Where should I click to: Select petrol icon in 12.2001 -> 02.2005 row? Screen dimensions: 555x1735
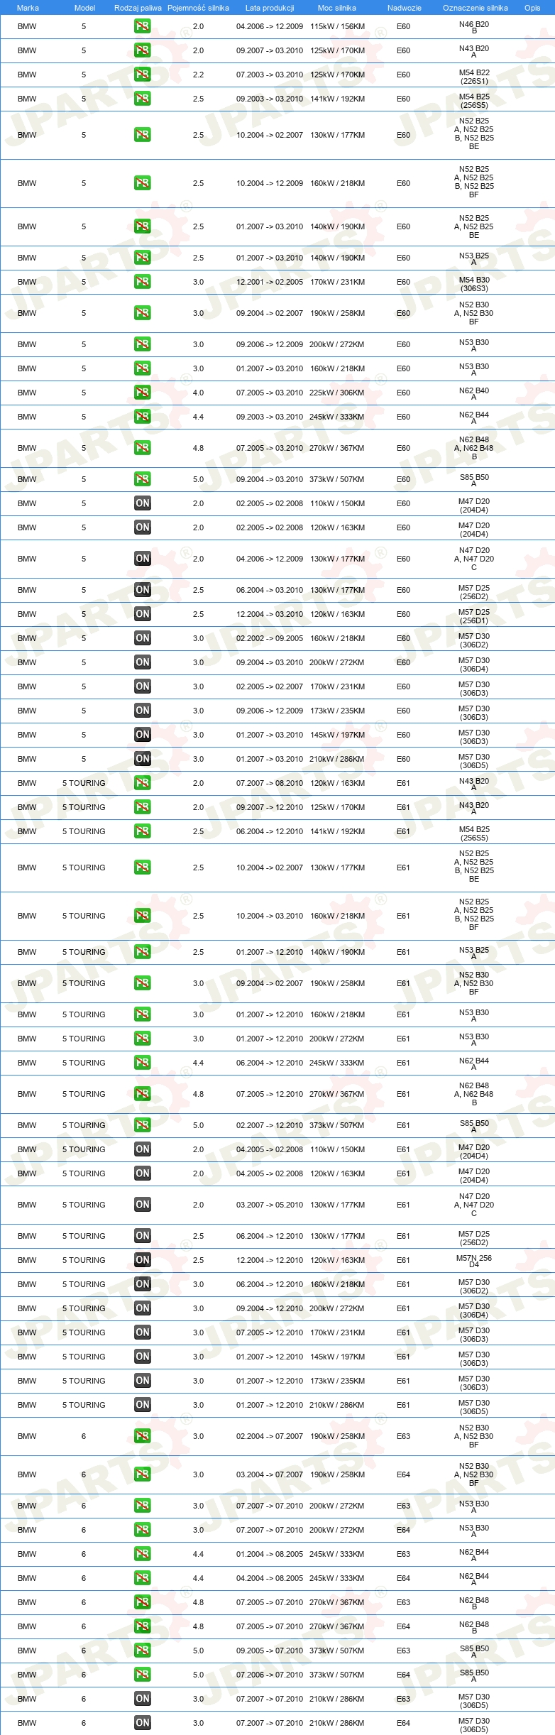pyautogui.click(x=142, y=282)
